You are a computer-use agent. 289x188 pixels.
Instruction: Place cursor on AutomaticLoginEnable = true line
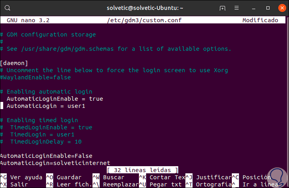[x=55, y=99]
